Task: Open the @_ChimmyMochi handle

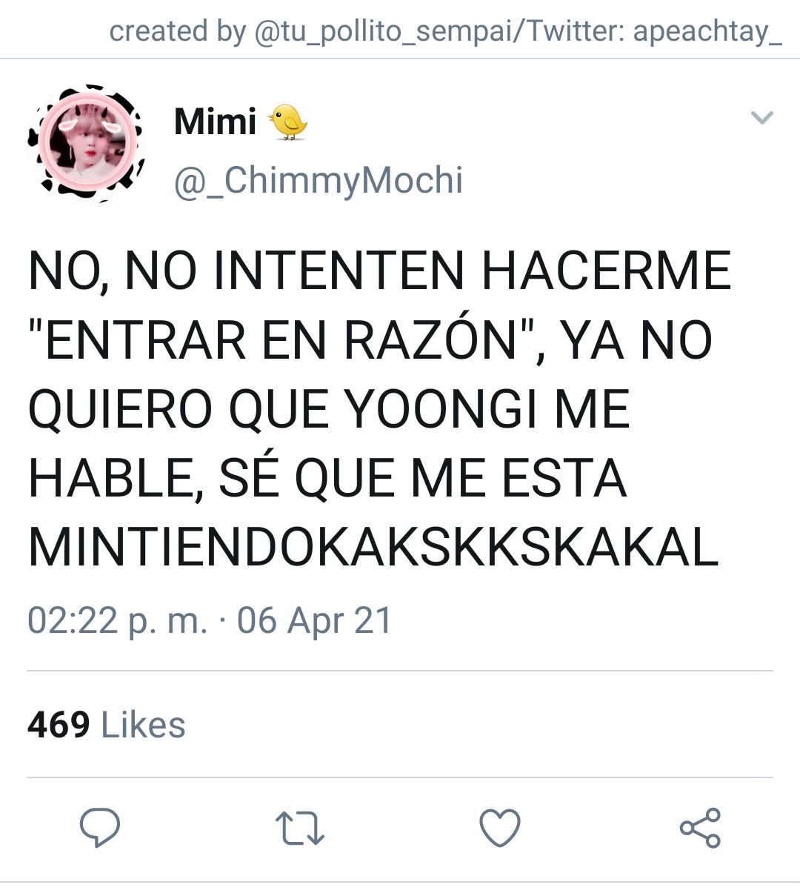Action: (x=319, y=181)
